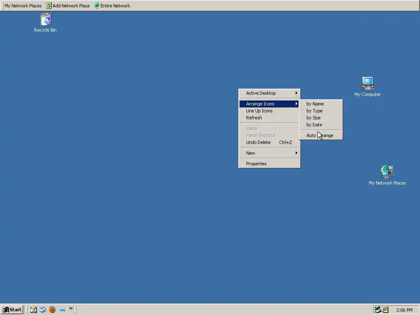Viewport: 420px width, 315px height.
Task: Click the My Network Places toolbar title
Action: tap(23, 6)
